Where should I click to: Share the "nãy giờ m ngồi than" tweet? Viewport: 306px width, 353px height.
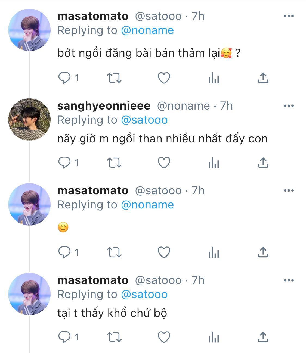click(263, 163)
